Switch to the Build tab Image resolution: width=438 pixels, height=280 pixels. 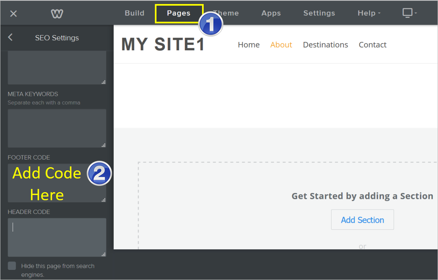click(x=134, y=13)
